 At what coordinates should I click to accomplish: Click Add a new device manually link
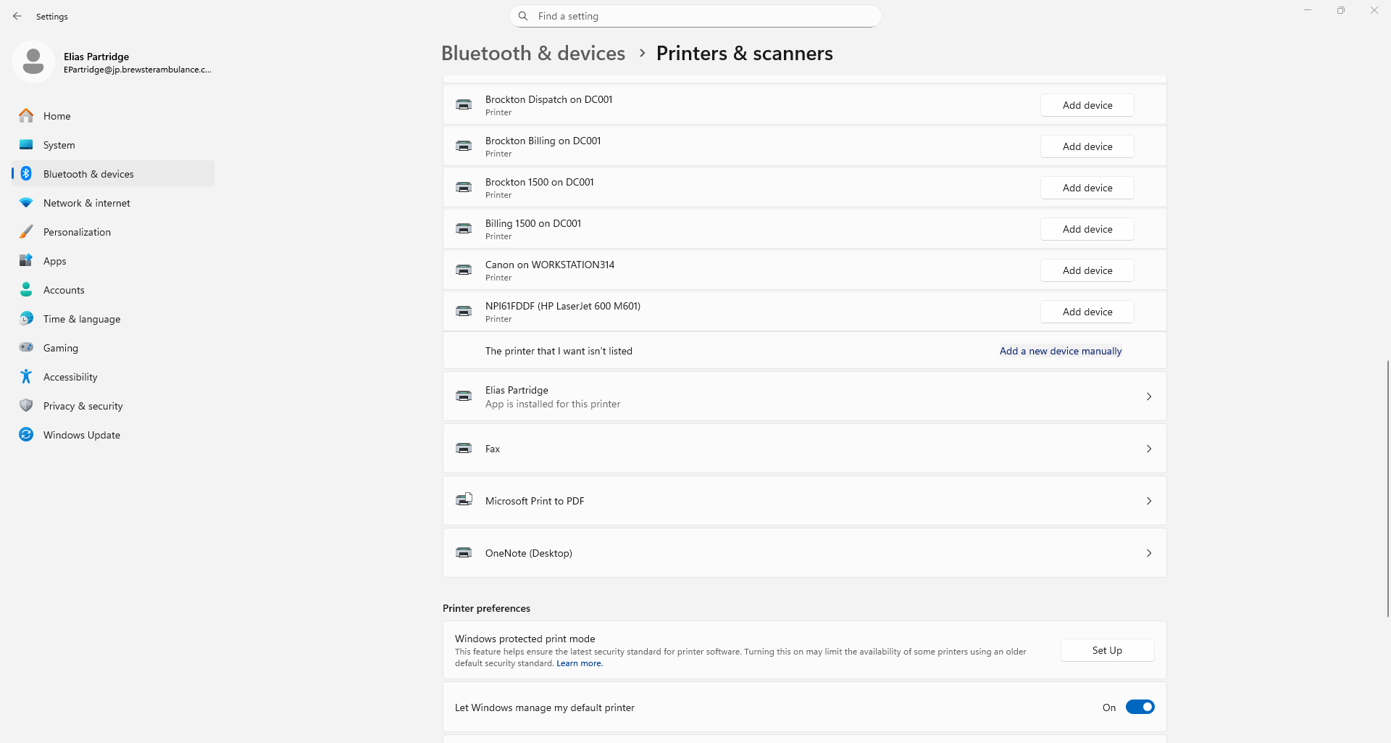[x=1061, y=351]
